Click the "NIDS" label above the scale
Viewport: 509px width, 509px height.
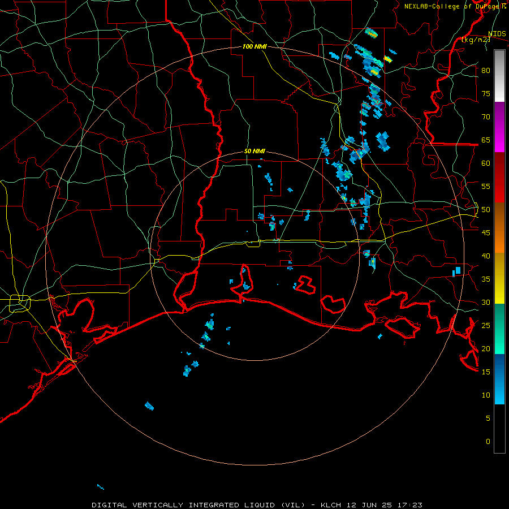[x=497, y=34]
